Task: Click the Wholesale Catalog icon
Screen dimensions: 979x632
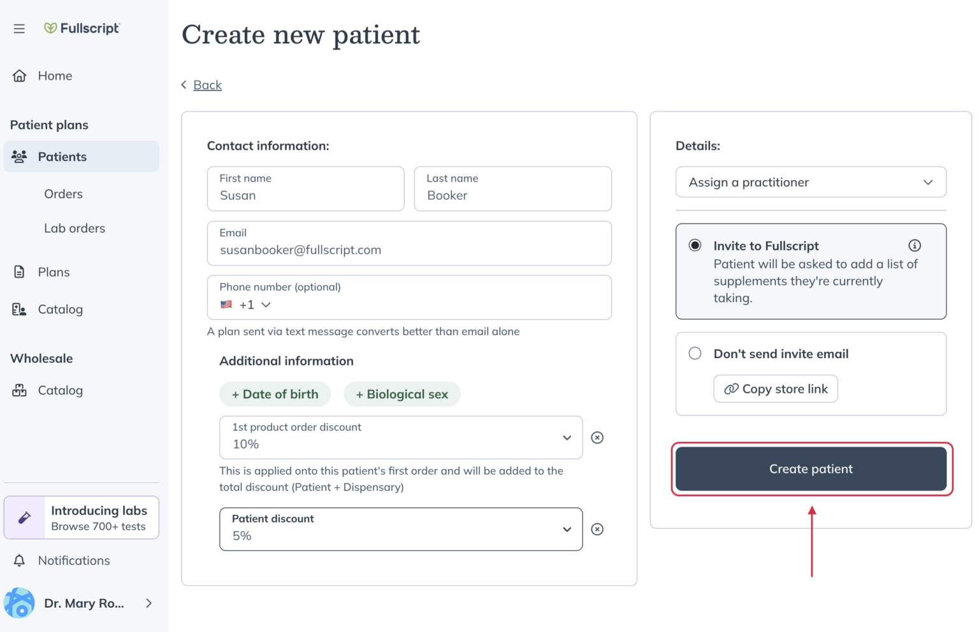Action: click(19, 390)
